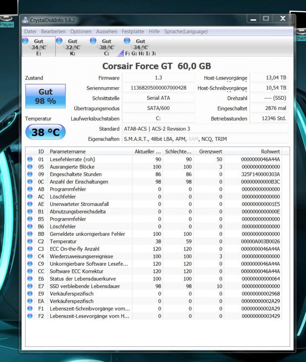Screen dimensions: 306x362
Task: Click the Firmware value field 1.3
Action: 158,77
